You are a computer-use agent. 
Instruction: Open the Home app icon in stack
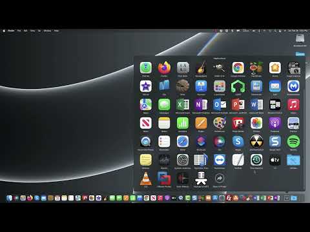(275, 68)
